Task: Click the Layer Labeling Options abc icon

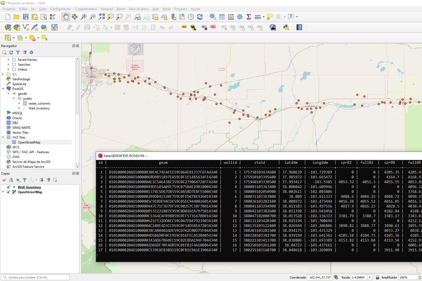Action: click(x=184, y=27)
